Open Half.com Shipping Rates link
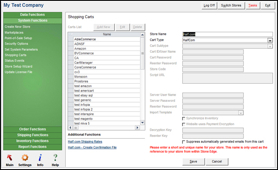Viewport: 278px width, 170px height. (x=85, y=142)
